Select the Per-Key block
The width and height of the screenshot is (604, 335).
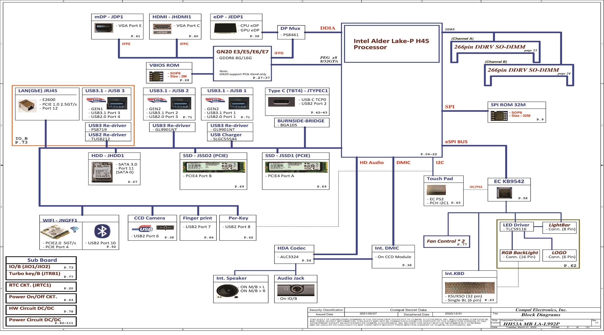pos(238,228)
